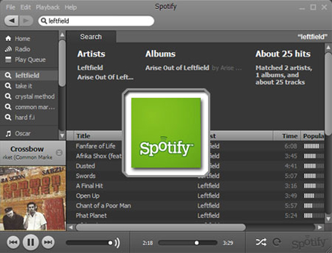Image resolution: width=332 pixels, height=253 pixels.
Task: Click the horizontal scrollbar thumb in track list
Action: pyautogui.click(x=161, y=227)
